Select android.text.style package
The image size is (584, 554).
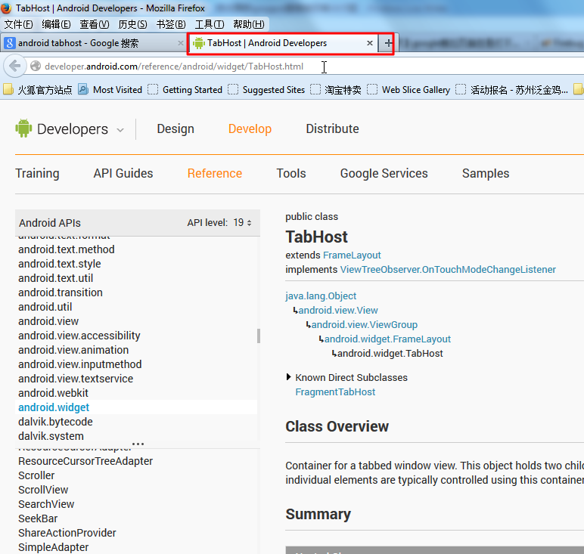point(60,264)
